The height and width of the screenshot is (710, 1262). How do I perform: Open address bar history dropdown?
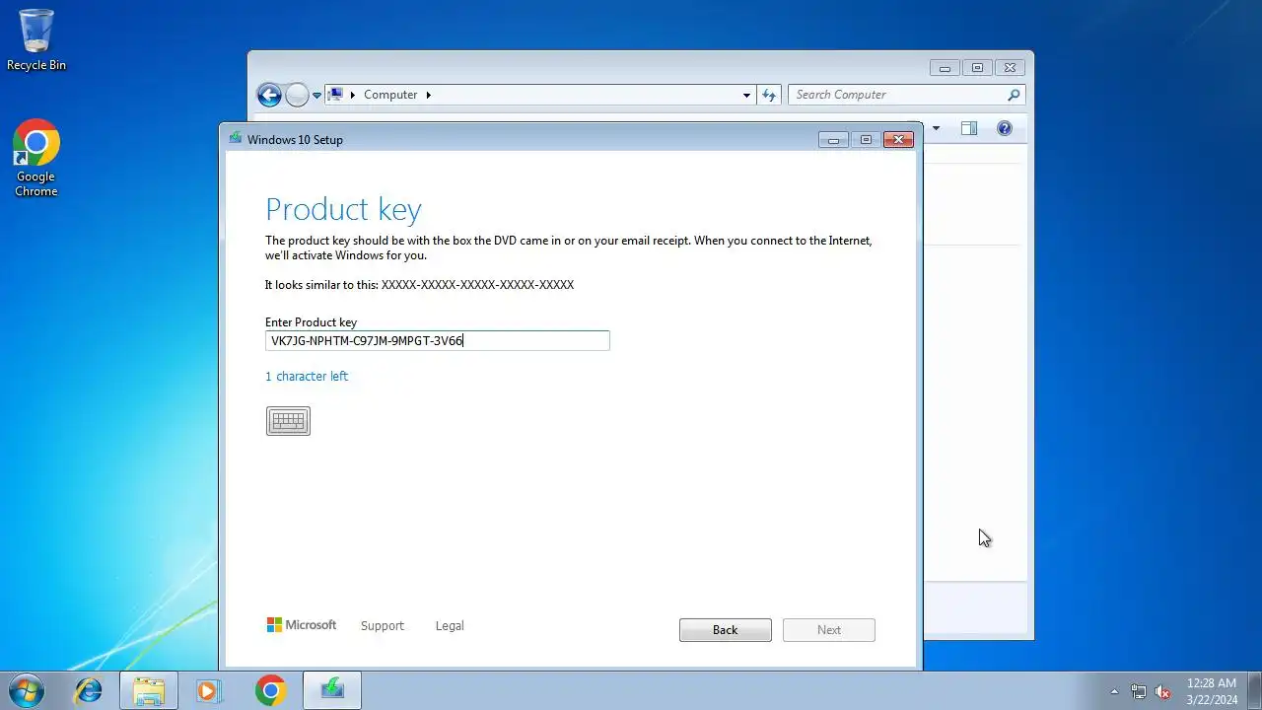tap(746, 96)
